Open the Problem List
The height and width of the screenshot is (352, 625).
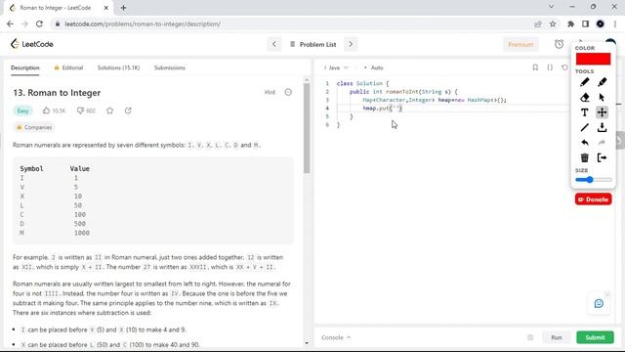(x=312, y=44)
